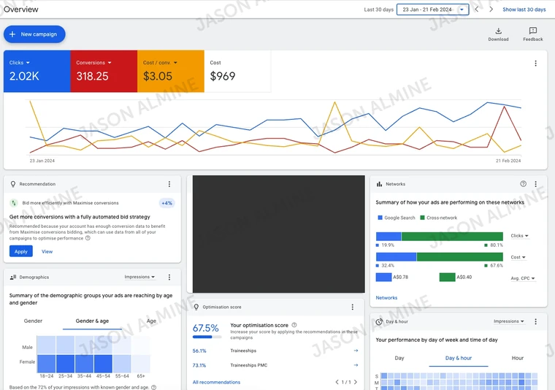Click the New campaign button
This screenshot has width=555, height=390.
34,34
